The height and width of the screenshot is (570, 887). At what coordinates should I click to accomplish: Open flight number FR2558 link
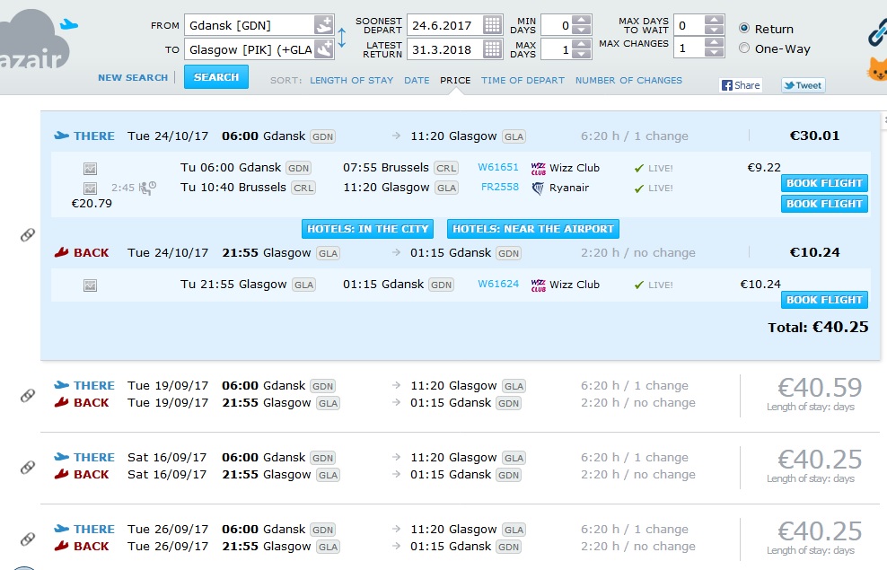click(x=499, y=187)
